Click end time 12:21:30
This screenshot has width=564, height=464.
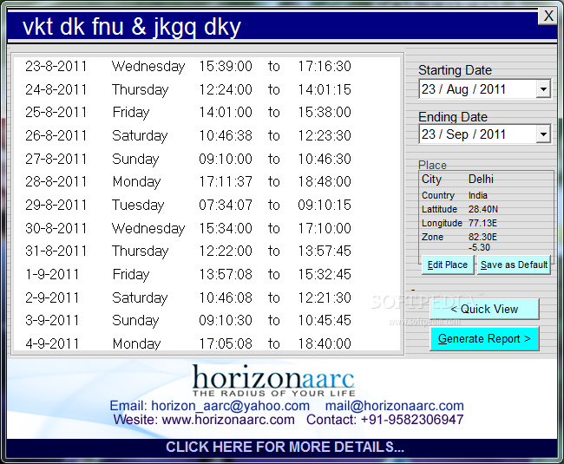pos(325,297)
